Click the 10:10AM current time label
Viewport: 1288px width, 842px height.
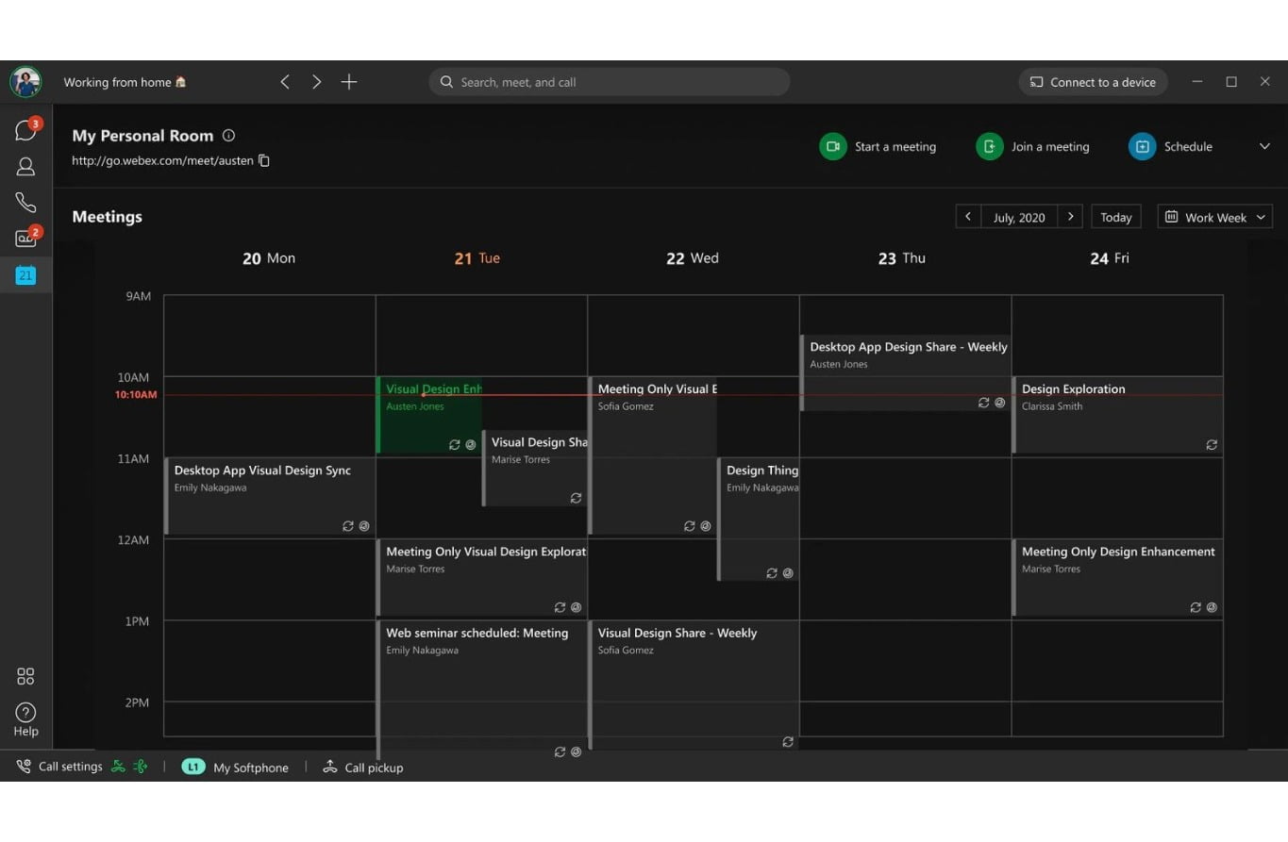pyautogui.click(x=136, y=395)
